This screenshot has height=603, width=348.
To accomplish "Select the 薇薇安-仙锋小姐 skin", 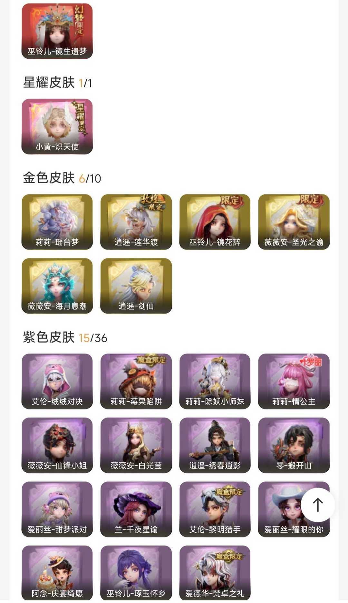I will point(57,445).
